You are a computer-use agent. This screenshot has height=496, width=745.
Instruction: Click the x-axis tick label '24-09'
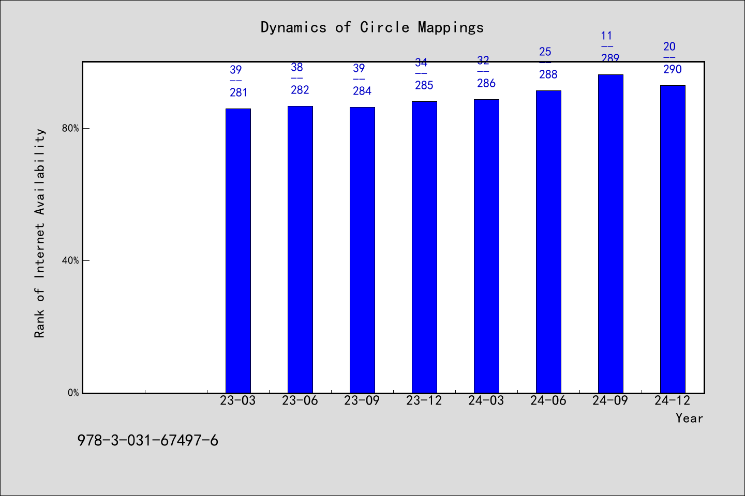[610, 400]
